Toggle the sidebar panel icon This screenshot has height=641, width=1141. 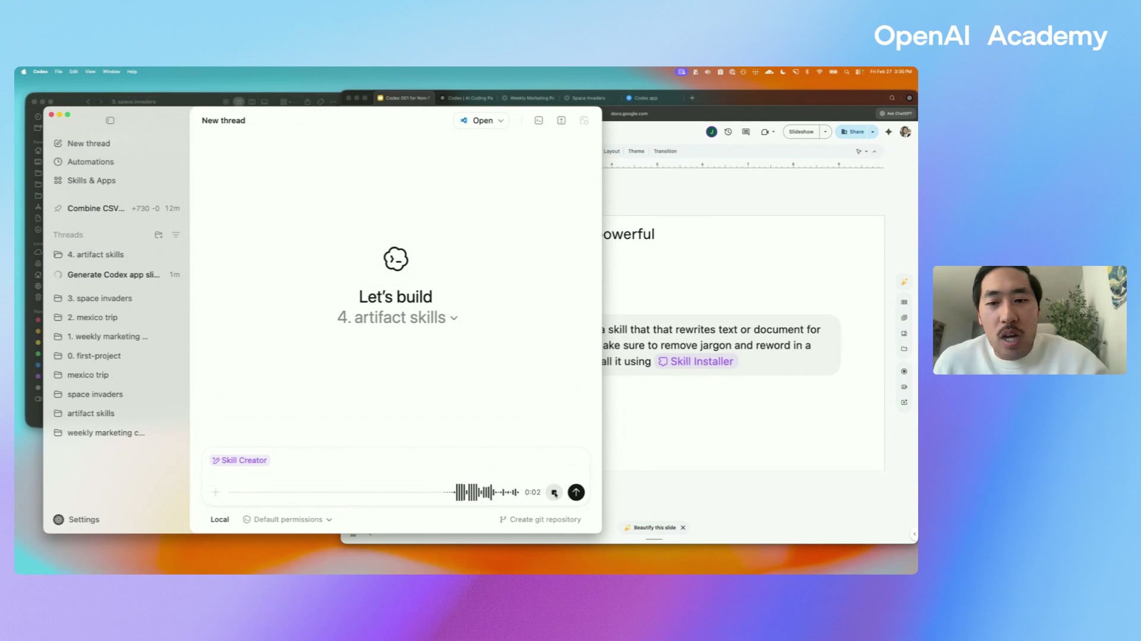pos(110,120)
